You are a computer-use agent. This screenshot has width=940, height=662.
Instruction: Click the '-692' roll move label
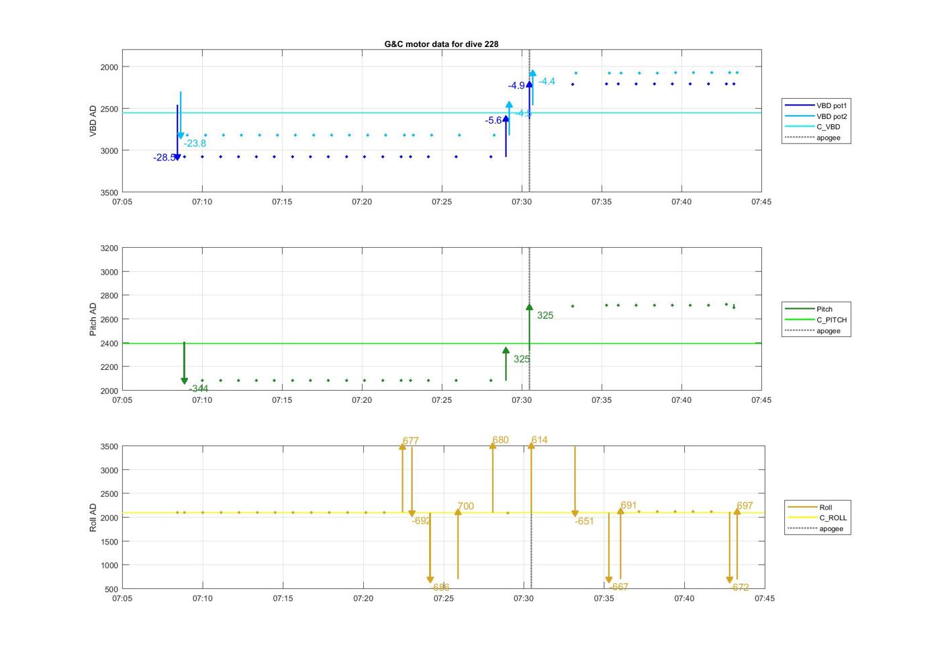click(422, 521)
